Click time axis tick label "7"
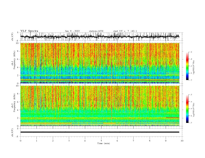Viewport: 205px width, 158px height. click(x=134, y=141)
